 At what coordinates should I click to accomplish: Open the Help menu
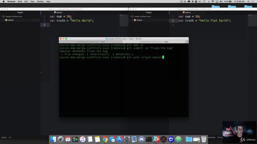48,2
